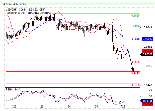The height and width of the screenshot is (111, 155).
Task: Click the y-axis value 0.9515
Action: [148, 66]
